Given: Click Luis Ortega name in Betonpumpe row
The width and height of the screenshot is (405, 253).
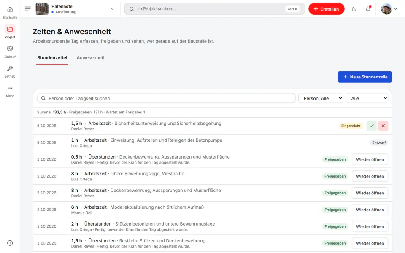Looking at the screenshot, I should [81, 146].
